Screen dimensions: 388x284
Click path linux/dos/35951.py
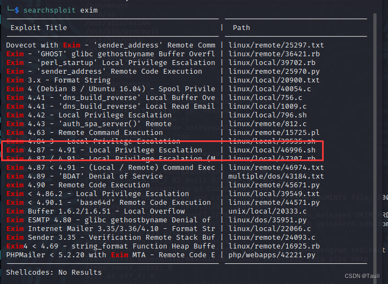267,220
